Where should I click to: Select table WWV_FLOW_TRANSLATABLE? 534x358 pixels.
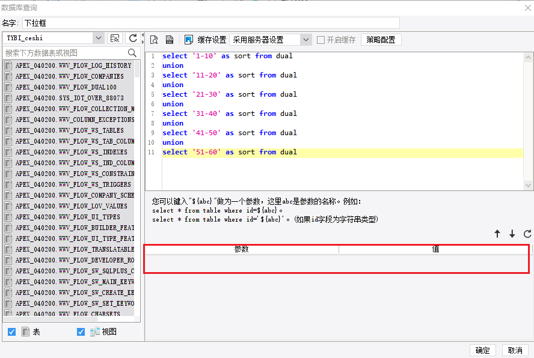coord(75,249)
